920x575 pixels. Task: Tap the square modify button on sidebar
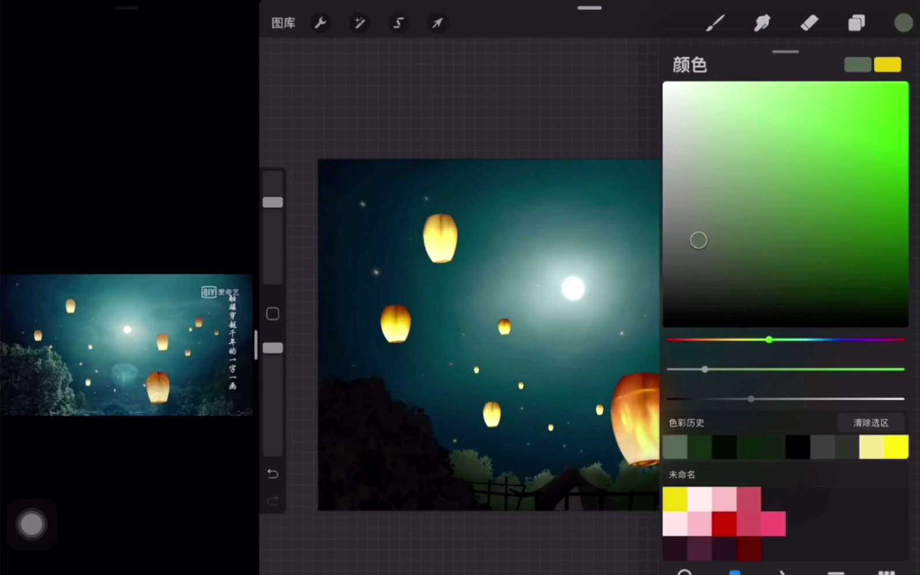[273, 314]
